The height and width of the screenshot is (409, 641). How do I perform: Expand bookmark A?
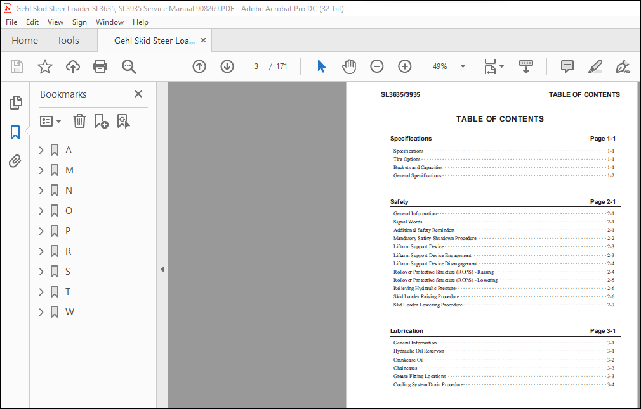[41, 150]
